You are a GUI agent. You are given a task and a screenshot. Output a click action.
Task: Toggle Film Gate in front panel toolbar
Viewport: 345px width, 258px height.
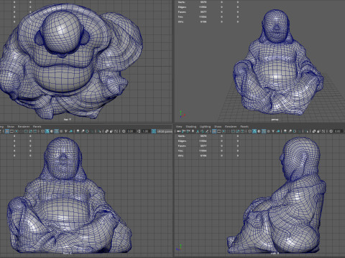(x=11, y=131)
